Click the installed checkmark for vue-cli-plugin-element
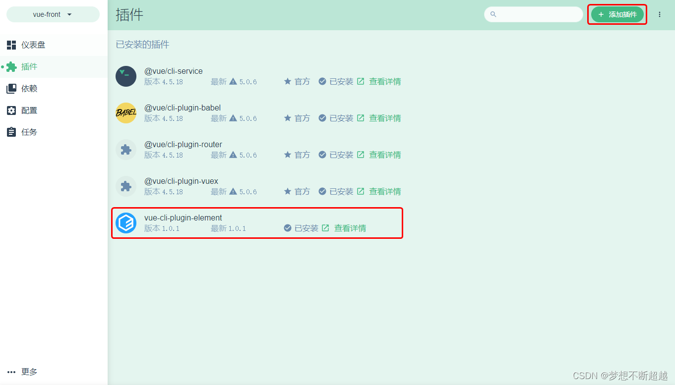The width and height of the screenshot is (675, 385). pyautogui.click(x=288, y=228)
